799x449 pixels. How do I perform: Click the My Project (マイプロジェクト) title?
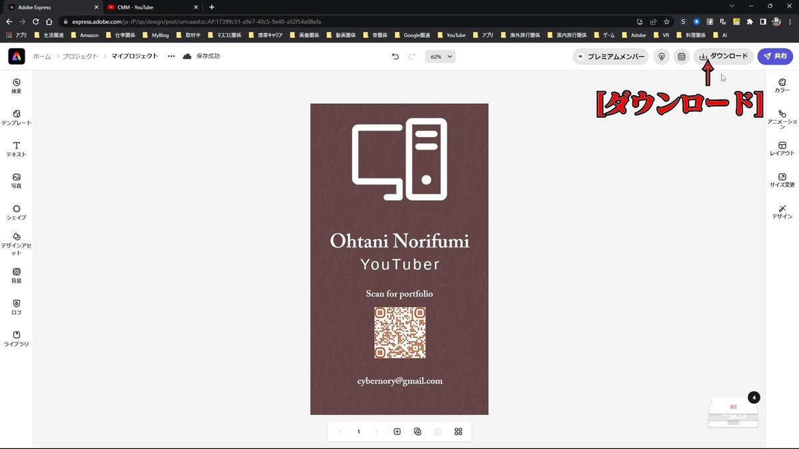point(135,57)
